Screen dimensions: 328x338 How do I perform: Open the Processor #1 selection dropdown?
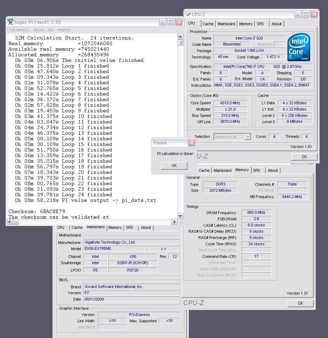tap(248, 137)
